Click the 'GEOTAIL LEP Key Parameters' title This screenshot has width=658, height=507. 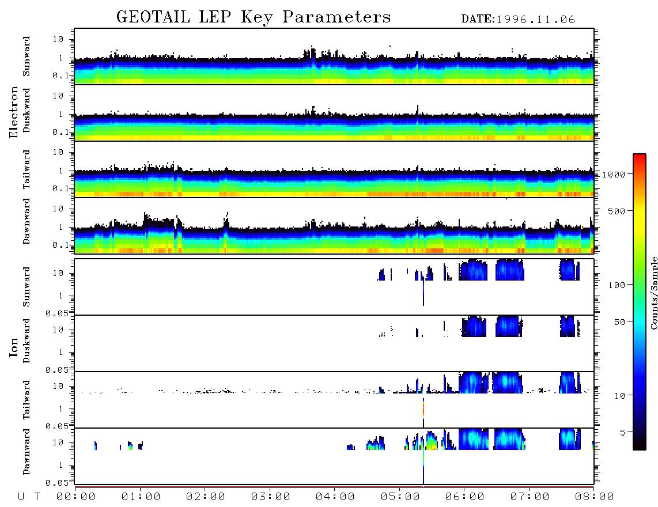(x=254, y=17)
